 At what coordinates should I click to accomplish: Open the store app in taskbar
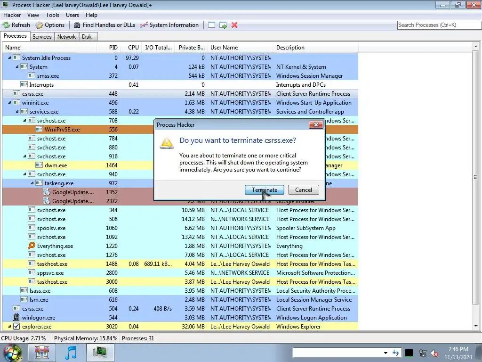click(42, 353)
